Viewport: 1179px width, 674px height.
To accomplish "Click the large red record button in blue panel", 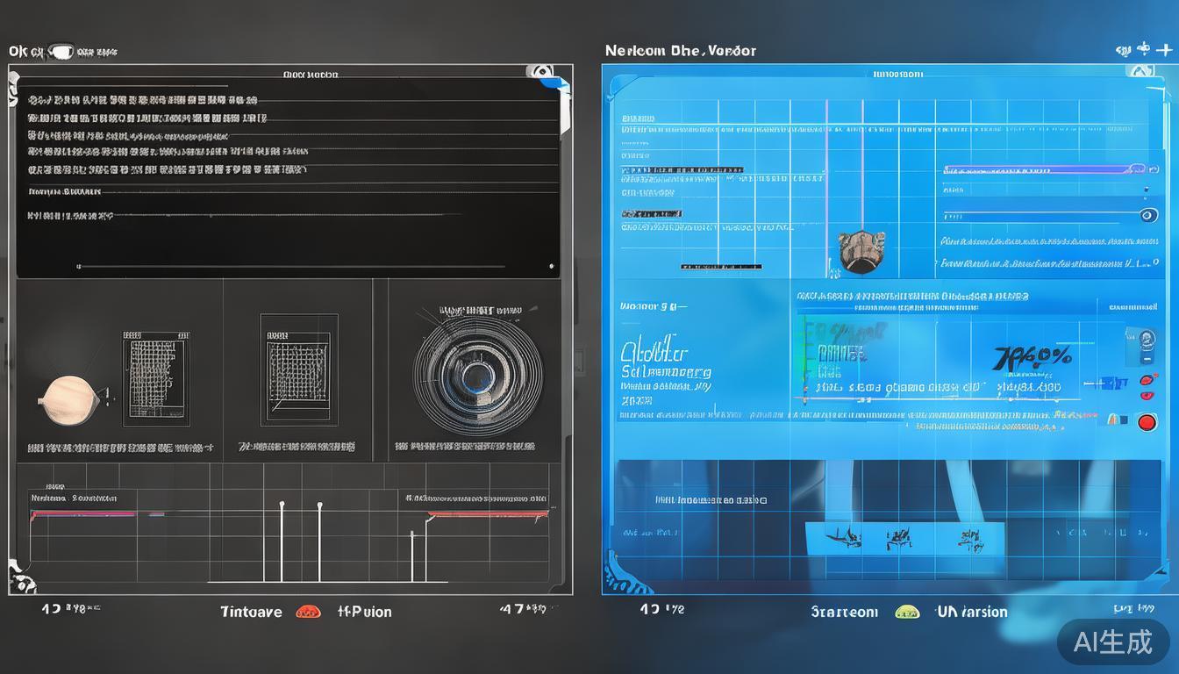I will [x=1147, y=422].
